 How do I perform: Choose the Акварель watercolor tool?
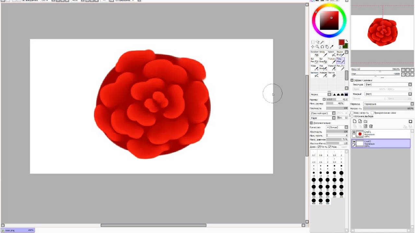[323, 74]
